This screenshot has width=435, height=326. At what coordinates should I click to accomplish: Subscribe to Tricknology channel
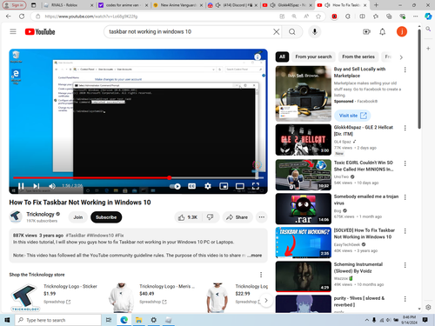pos(106,217)
